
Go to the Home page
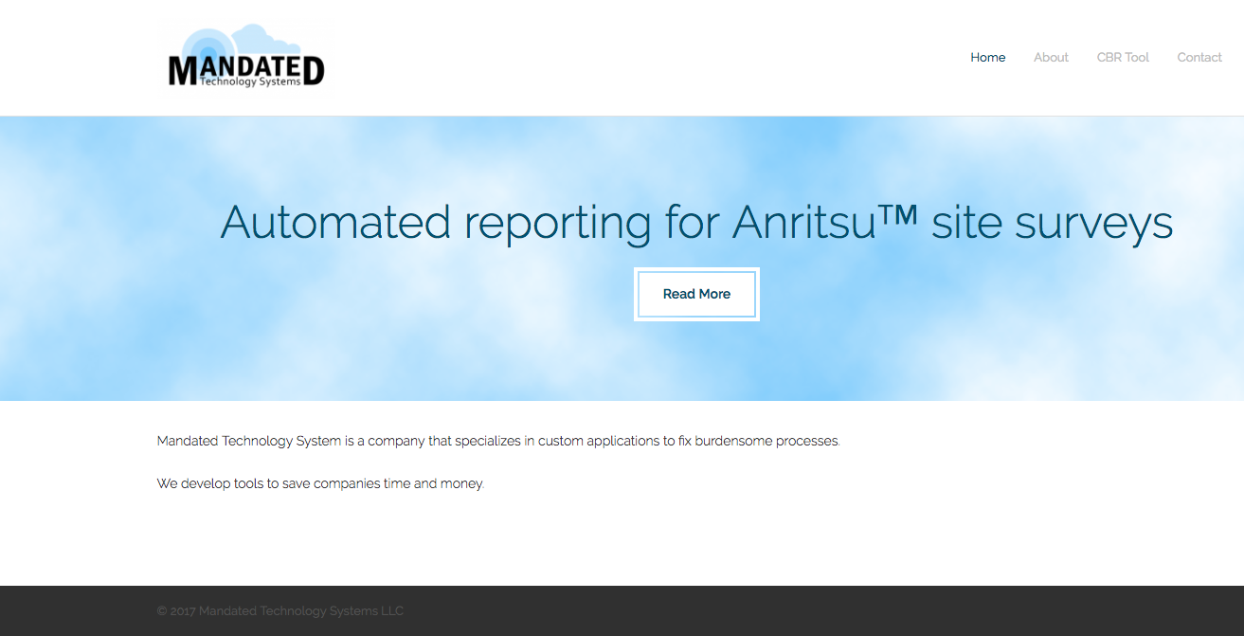click(987, 58)
